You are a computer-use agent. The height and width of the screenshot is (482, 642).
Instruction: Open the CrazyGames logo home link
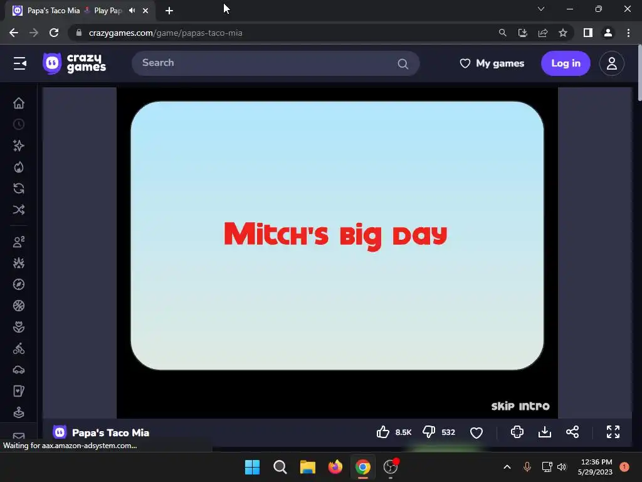coord(74,63)
